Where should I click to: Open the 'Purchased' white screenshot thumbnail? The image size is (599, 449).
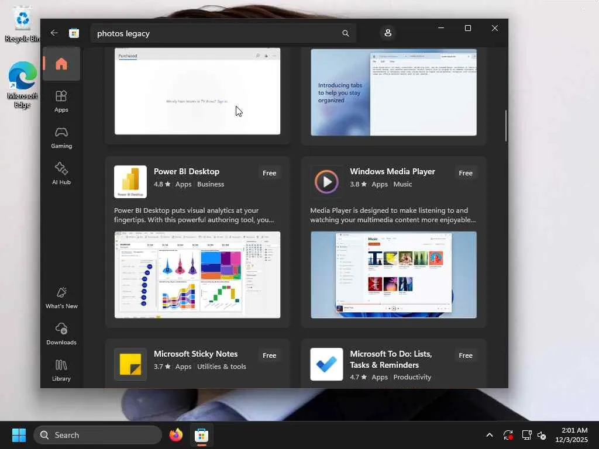198,91
